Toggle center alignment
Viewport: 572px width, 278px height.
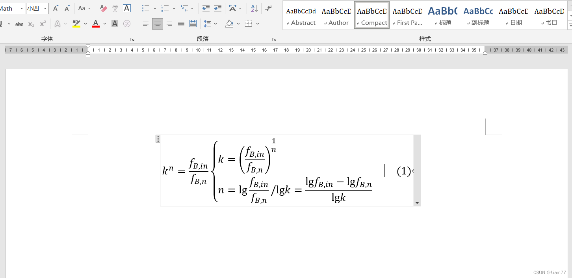[x=158, y=24]
